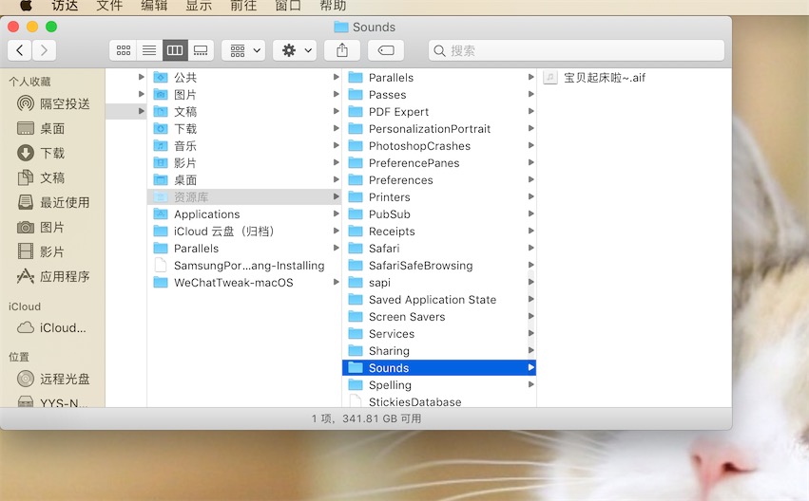809x501 pixels.
Task: Select the 资源库 folder
Action: 244,196
